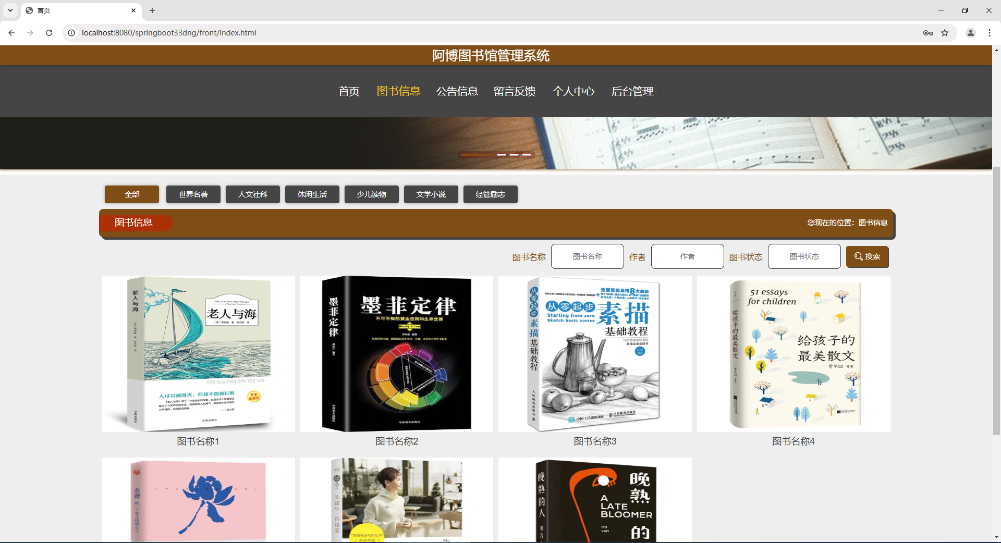The image size is (1001, 543).
Task: Click the 图书名称 search input field
Action: 588,256
